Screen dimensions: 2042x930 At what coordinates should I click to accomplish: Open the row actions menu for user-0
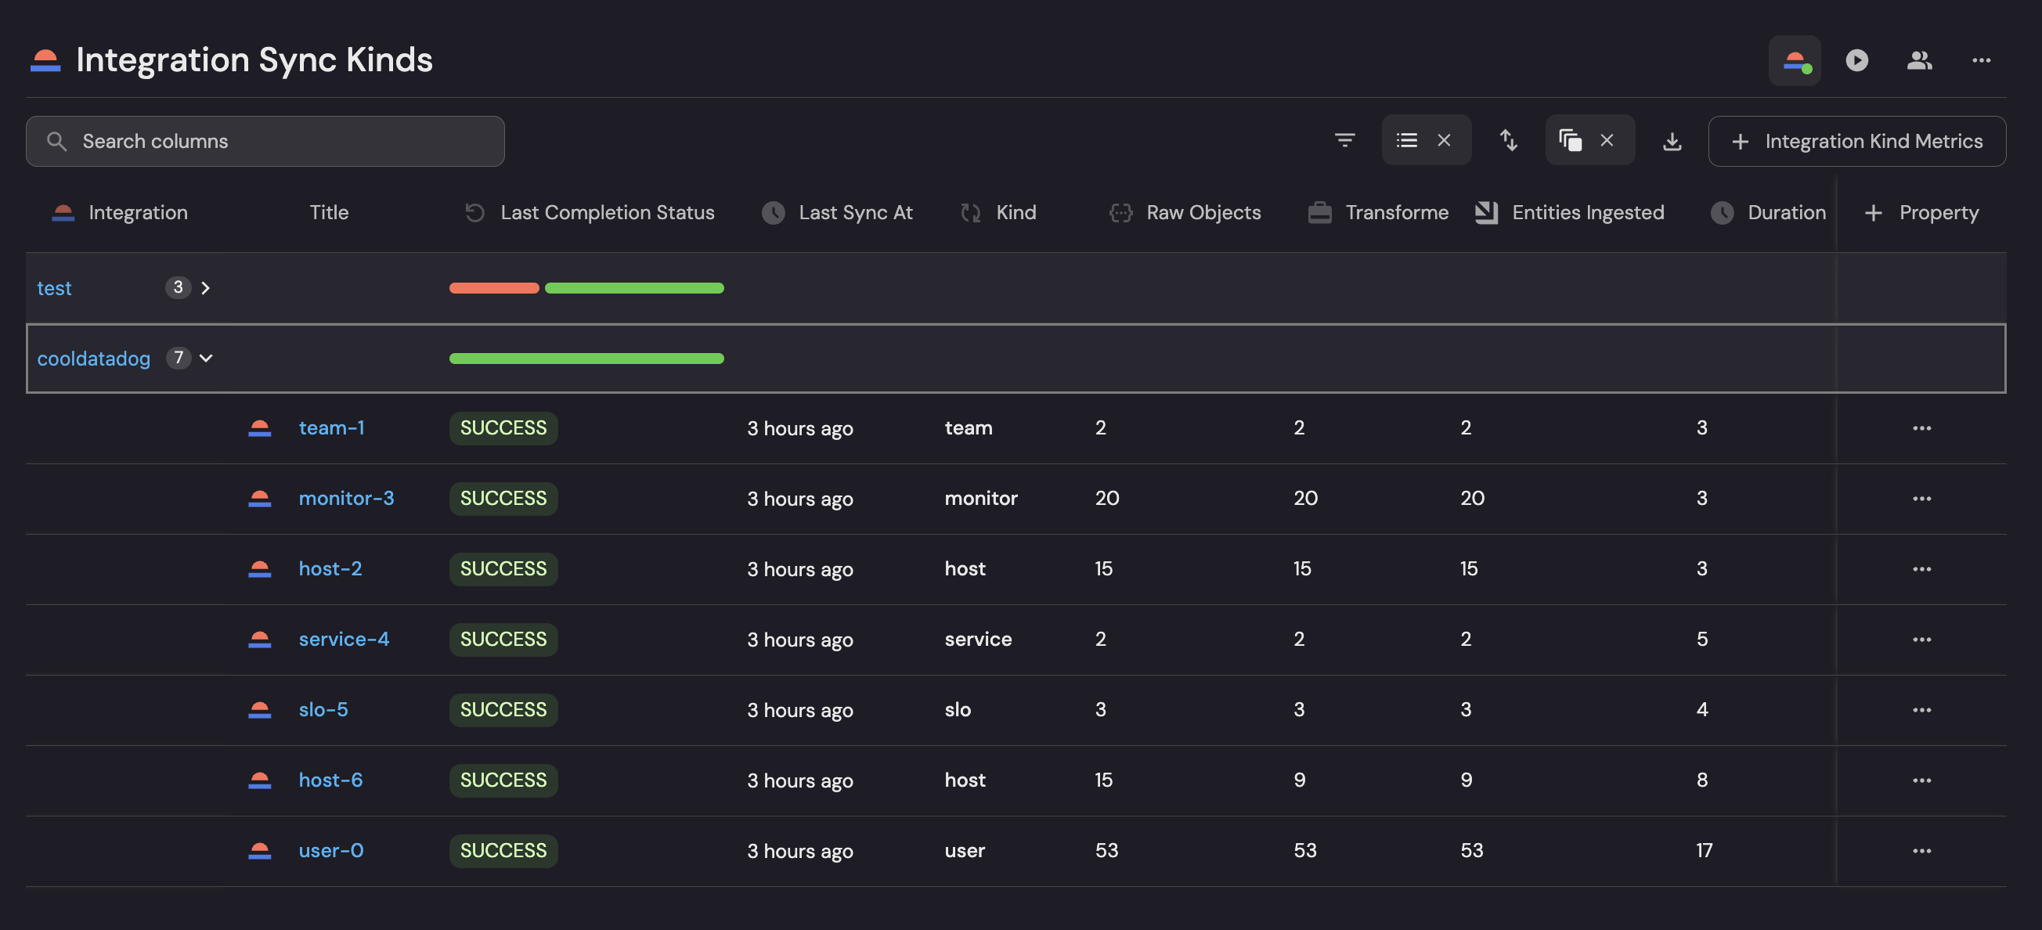(x=1921, y=851)
